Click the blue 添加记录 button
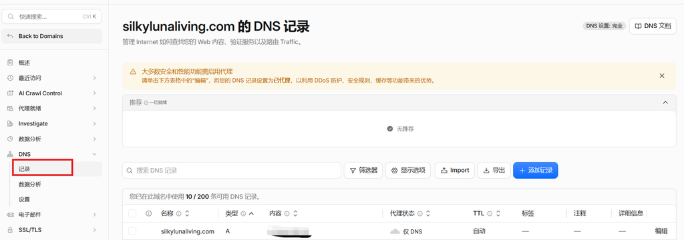This screenshot has width=684, height=240. (x=536, y=170)
